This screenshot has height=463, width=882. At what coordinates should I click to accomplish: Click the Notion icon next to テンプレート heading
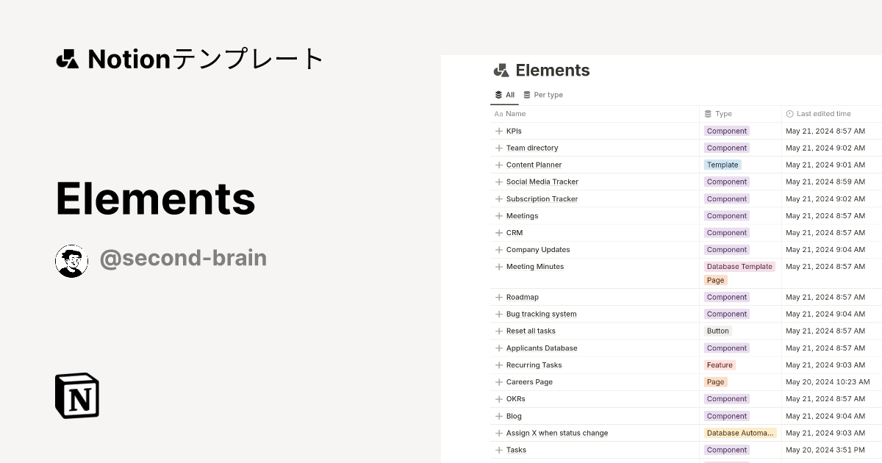pos(67,58)
